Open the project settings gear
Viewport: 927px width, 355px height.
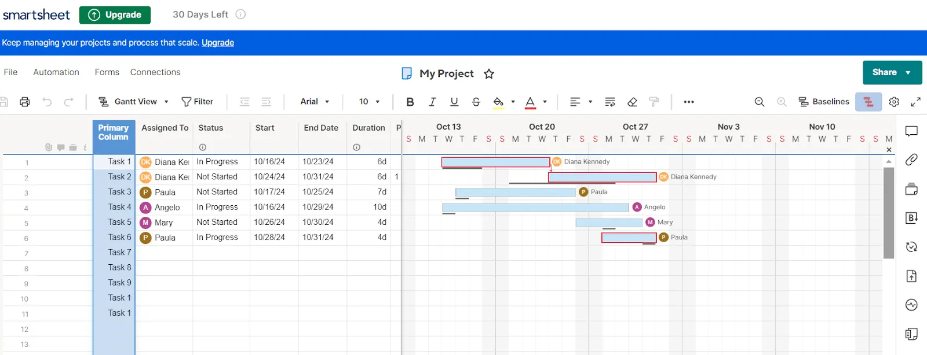pos(895,102)
